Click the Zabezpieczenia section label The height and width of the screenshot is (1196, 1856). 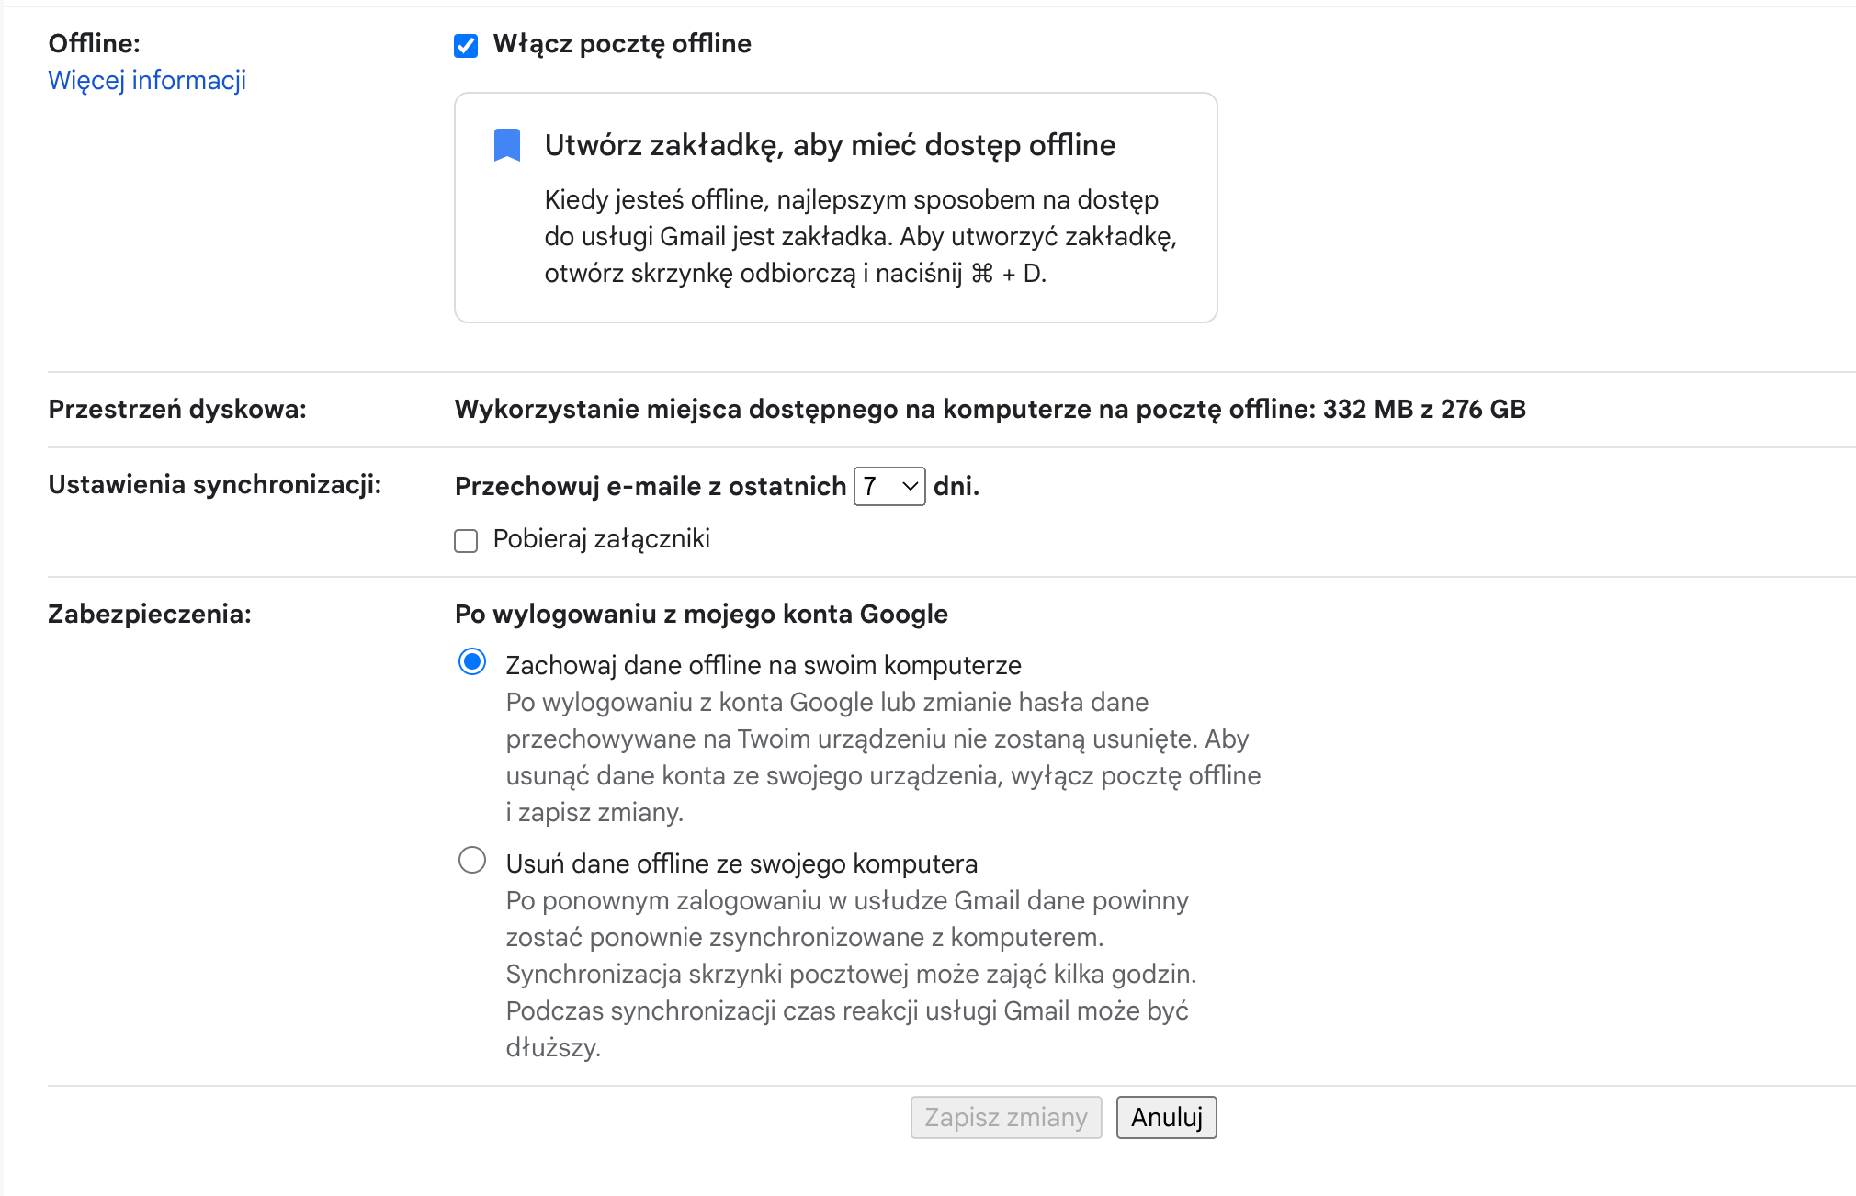click(150, 614)
